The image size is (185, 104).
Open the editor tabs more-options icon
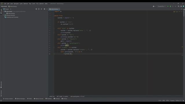(182, 9)
